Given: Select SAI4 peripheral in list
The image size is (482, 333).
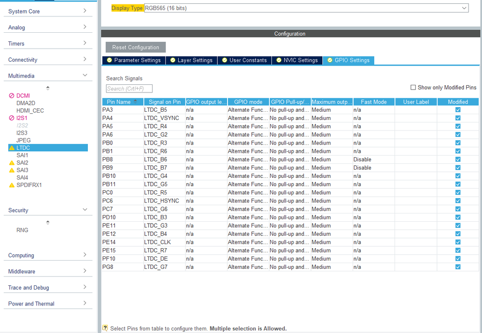Looking at the screenshot, I should click(x=22, y=178).
